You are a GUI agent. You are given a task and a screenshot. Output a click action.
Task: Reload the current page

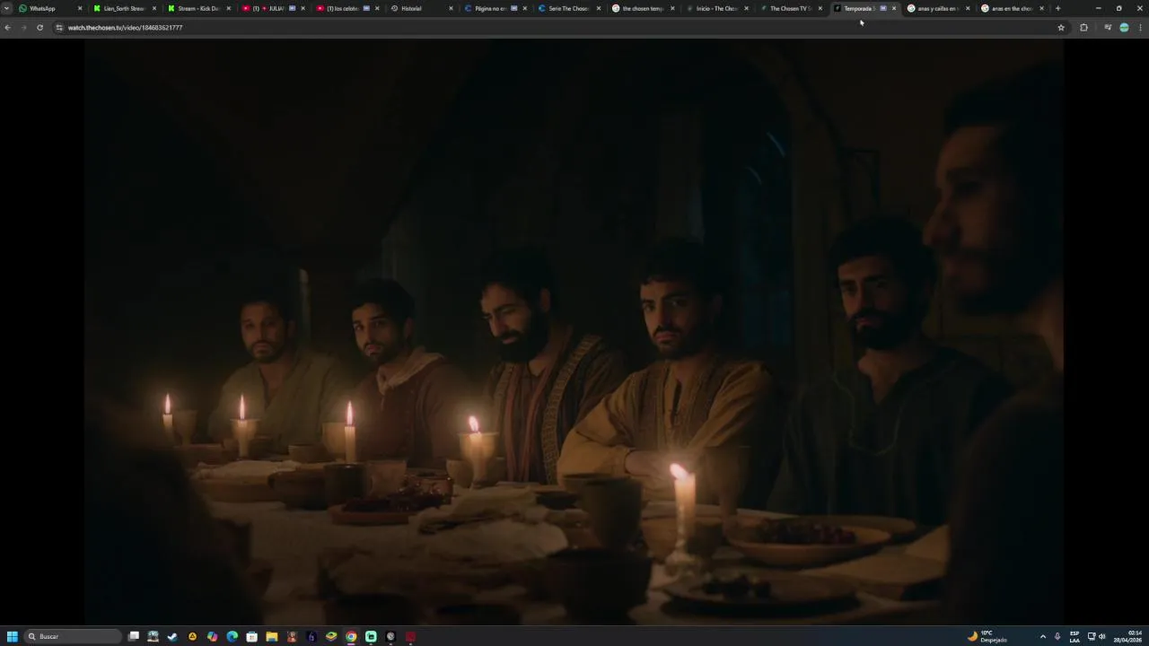[39, 28]
